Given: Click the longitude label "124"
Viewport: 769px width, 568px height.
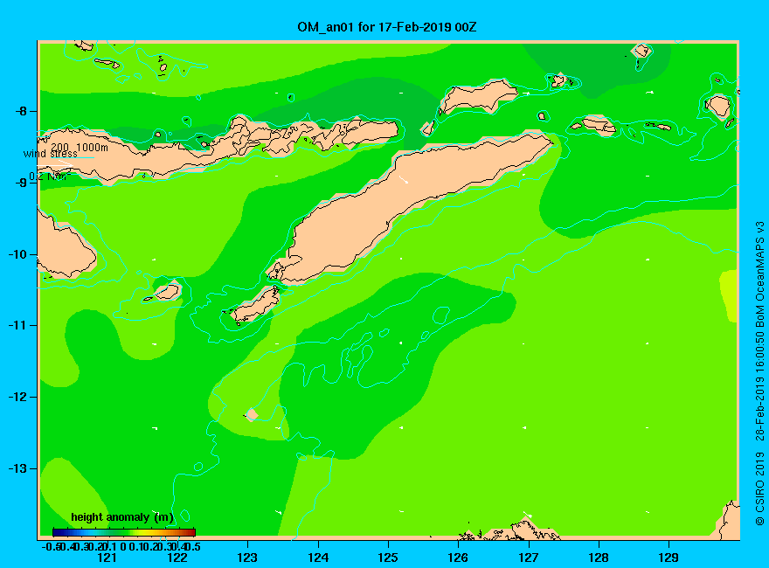Looking at the screenshot, I should [x=318, y=558].
